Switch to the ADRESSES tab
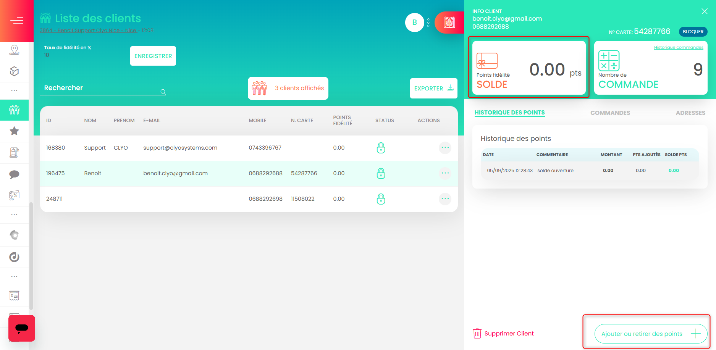The width and height of the screenshot is (716, 350). coord(690,113)
